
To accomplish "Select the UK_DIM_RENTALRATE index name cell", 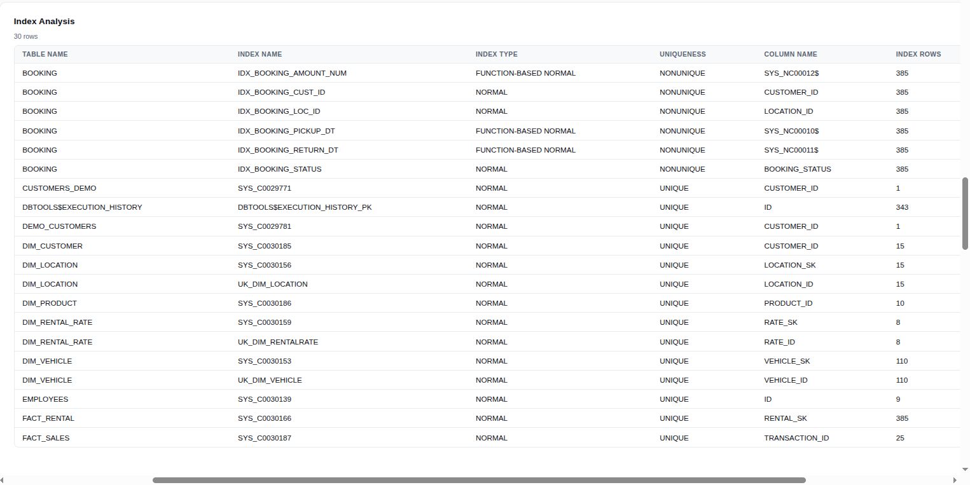I will pyautogui.click(x=278, y=342).
